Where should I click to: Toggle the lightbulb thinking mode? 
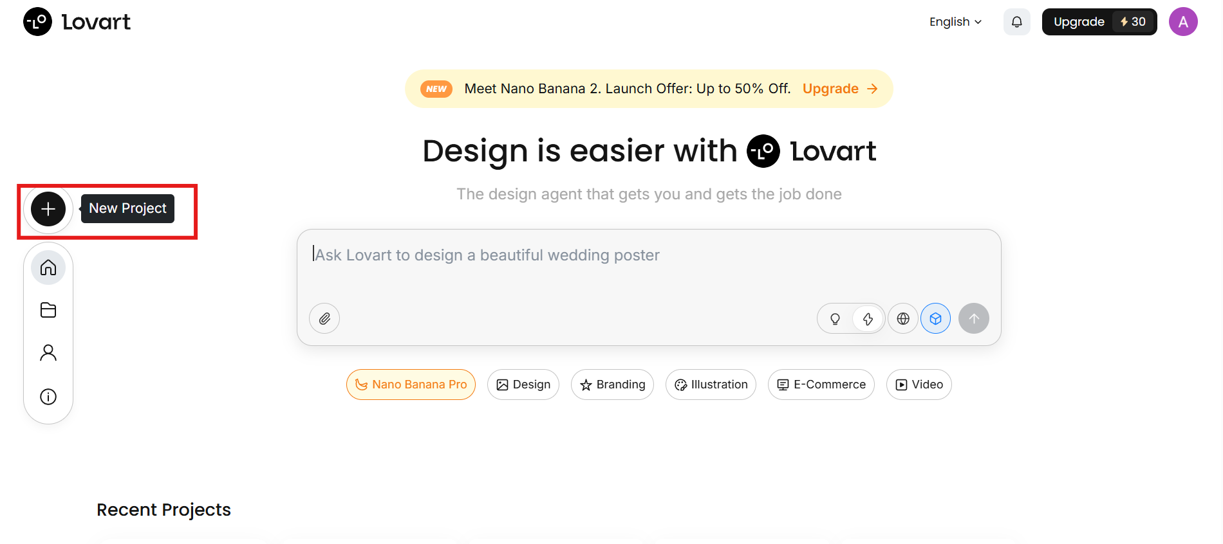(835, 318)
